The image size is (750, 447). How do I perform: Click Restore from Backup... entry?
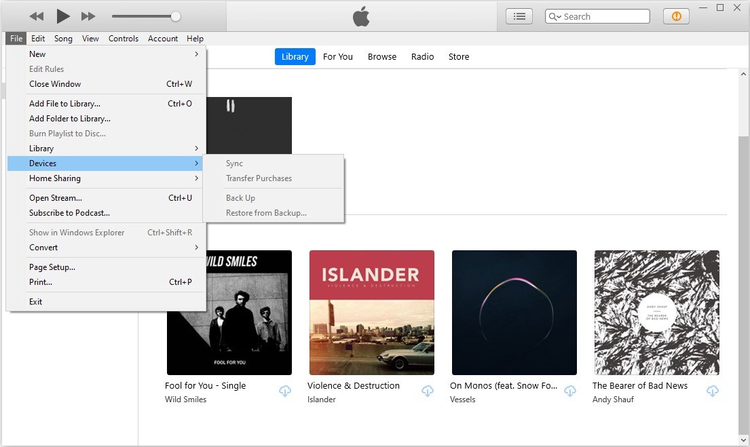[x=274, y=213]
